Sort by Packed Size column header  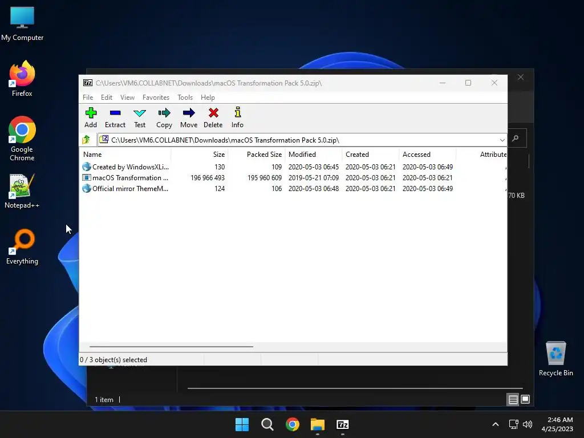click(x=257, y=154)
